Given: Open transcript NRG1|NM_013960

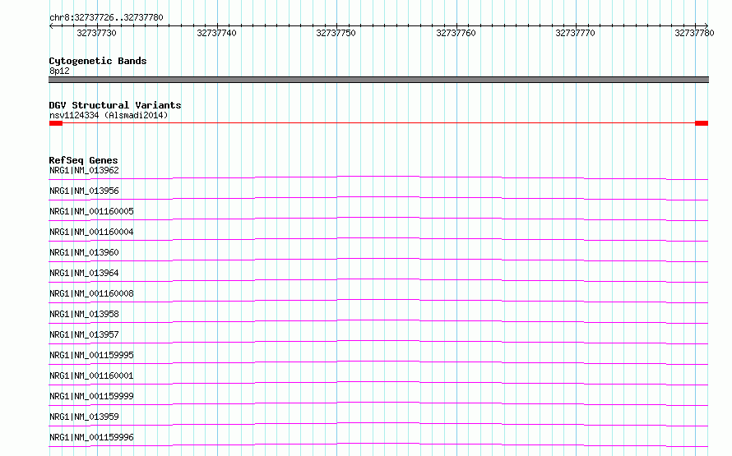Looking at the screenshot, I should pos(84,252).
